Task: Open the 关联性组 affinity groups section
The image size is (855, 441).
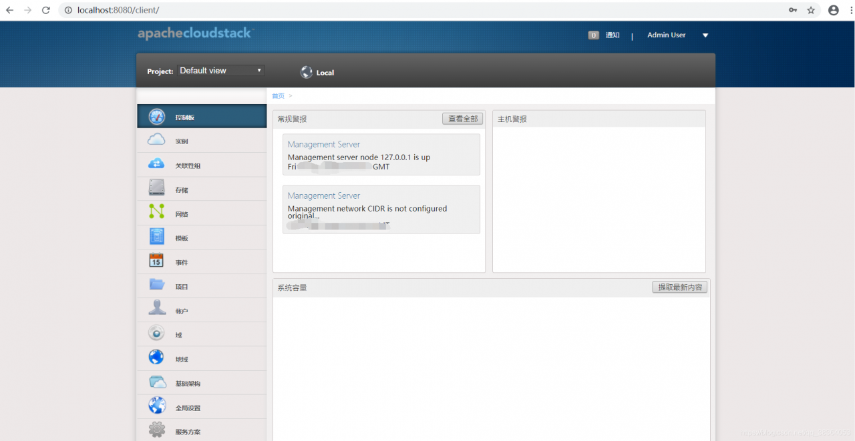Action: point(202,165)
